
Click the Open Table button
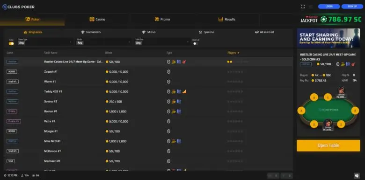(x=328, y=145)
